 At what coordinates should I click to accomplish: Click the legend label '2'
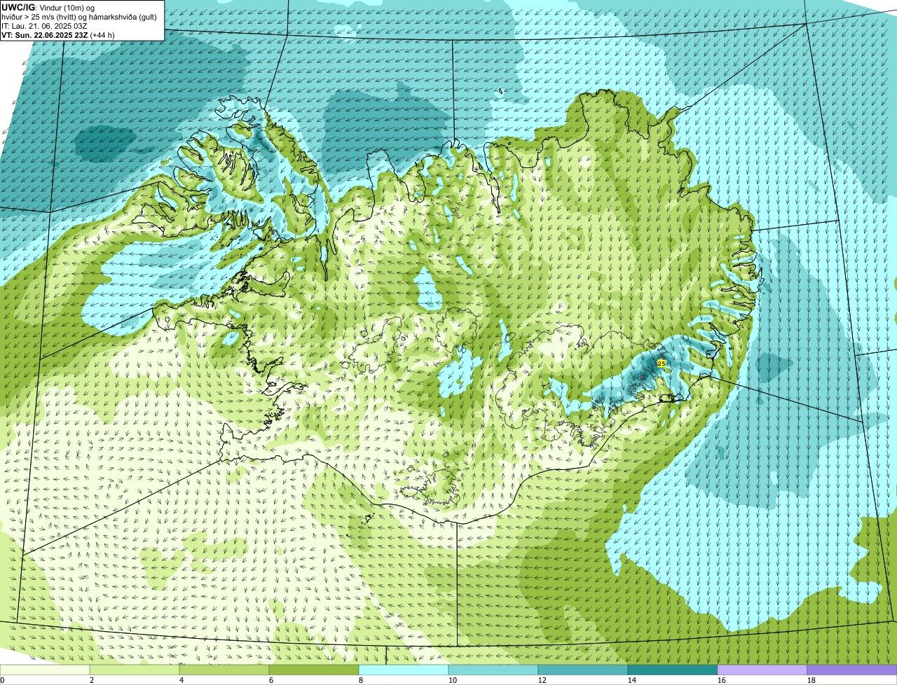92,680
